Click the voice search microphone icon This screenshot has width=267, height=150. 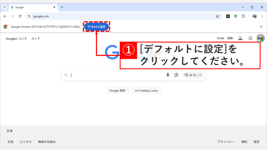(168, 75)
